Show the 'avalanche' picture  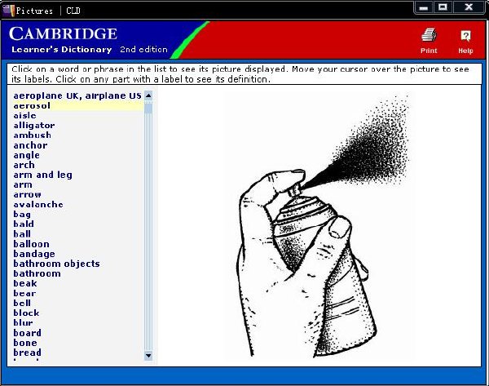click(x=38, y=205)
